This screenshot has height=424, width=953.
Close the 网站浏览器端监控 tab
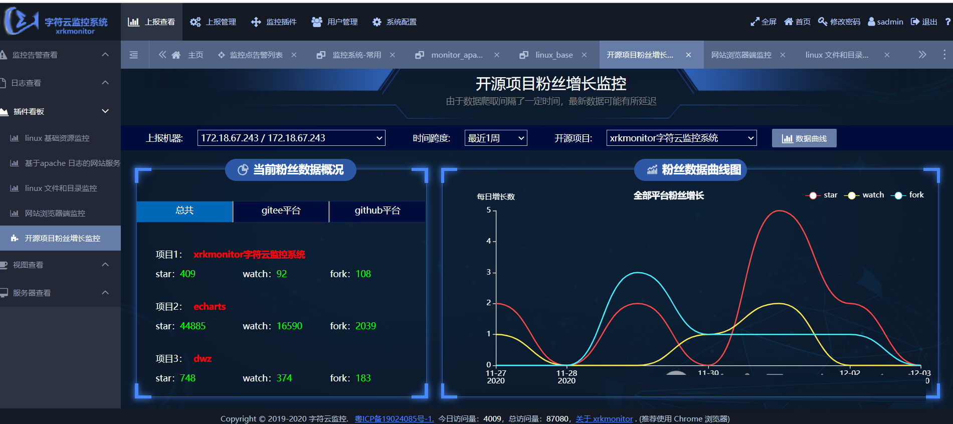(783, 55)
